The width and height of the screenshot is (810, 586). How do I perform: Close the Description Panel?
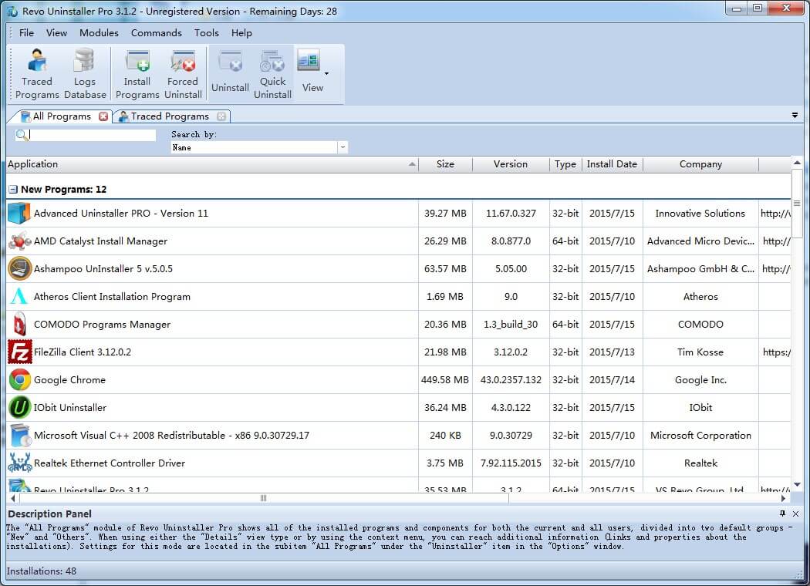(x=795, y=514)
